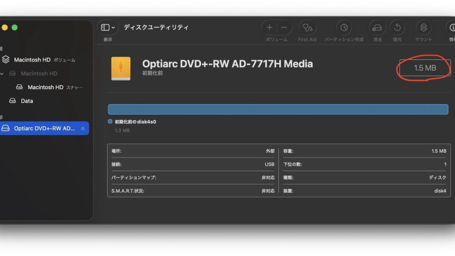Screen dimensions: 455x256
Task: Click the erase (消去) toolbar icon
Action: click(x=377, y=28)
